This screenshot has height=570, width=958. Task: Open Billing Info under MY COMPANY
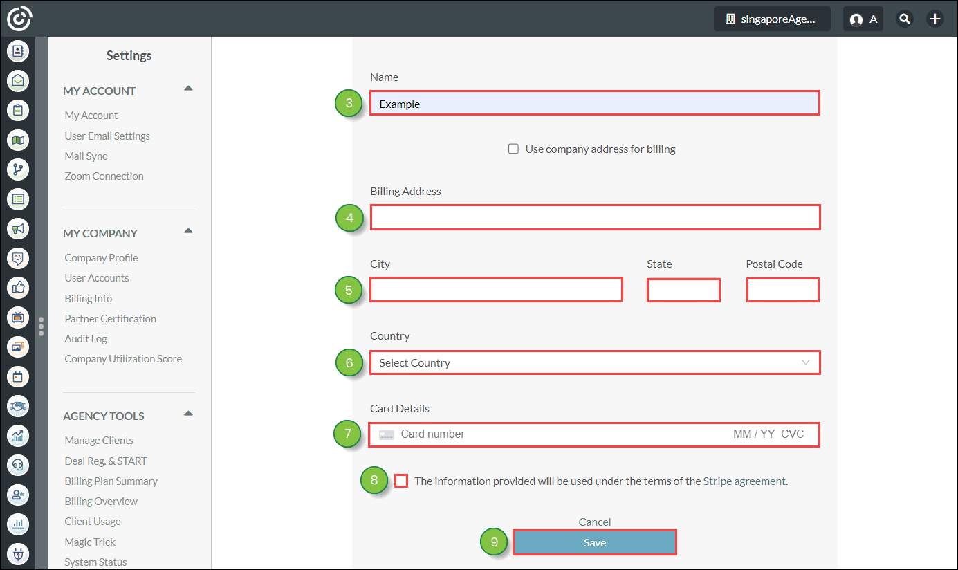point(88,298)
